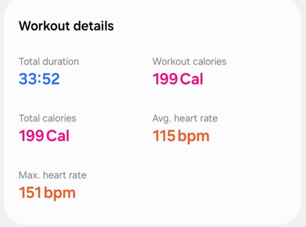Tap the workout calories 199 Cal value

[178, 79]
